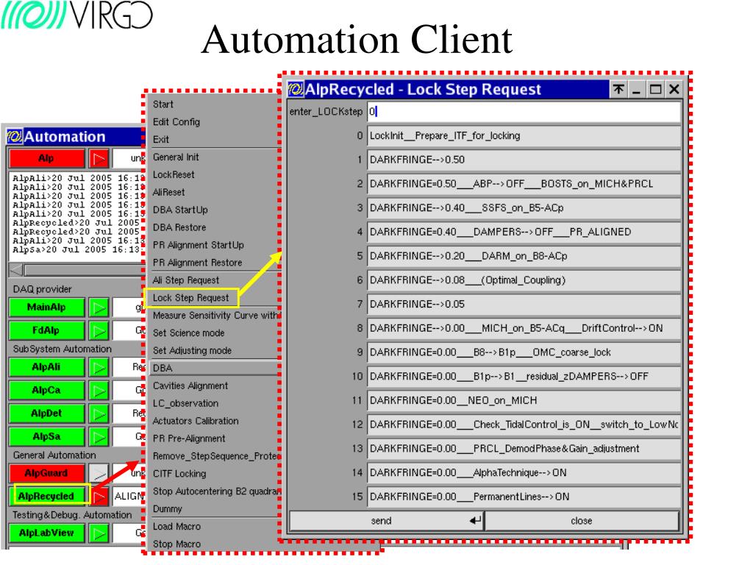Click the Virgo icon in Automation title bar
753x565 pixels.
(x=15, y=136)
